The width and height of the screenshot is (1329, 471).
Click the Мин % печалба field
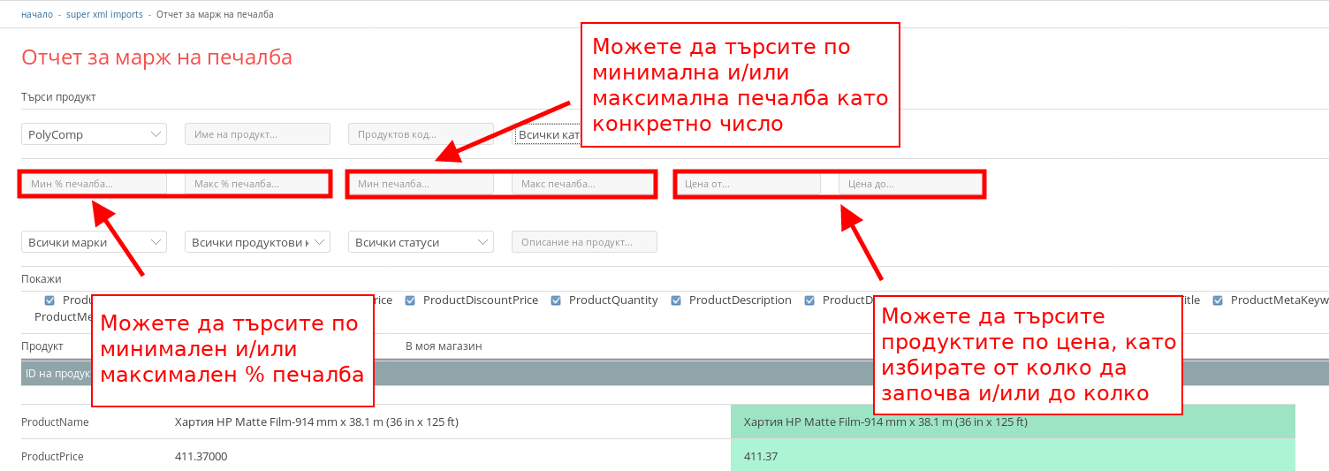tap(94, 184)
